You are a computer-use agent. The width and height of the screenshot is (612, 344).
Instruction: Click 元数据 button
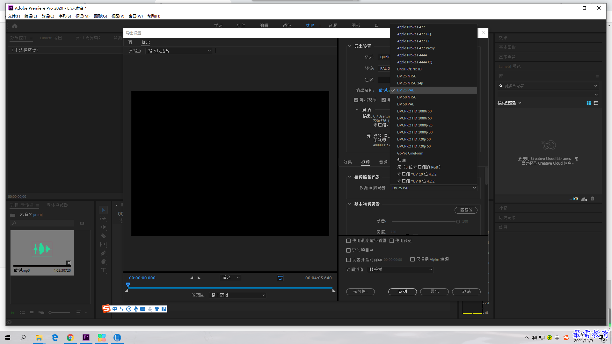click(361, 292)
